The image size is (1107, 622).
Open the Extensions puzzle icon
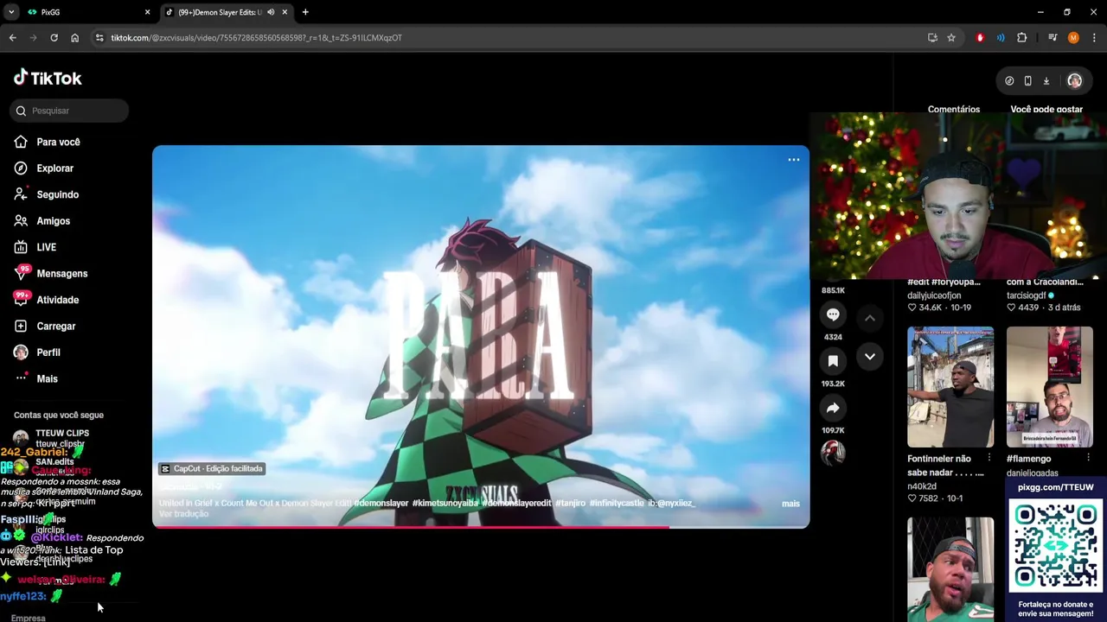tap(1022, 38)
